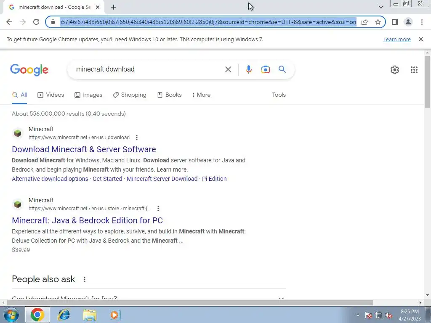431x323 pixels.
Task: Open the Action Center flag tray icon
Action: [368, 315]
